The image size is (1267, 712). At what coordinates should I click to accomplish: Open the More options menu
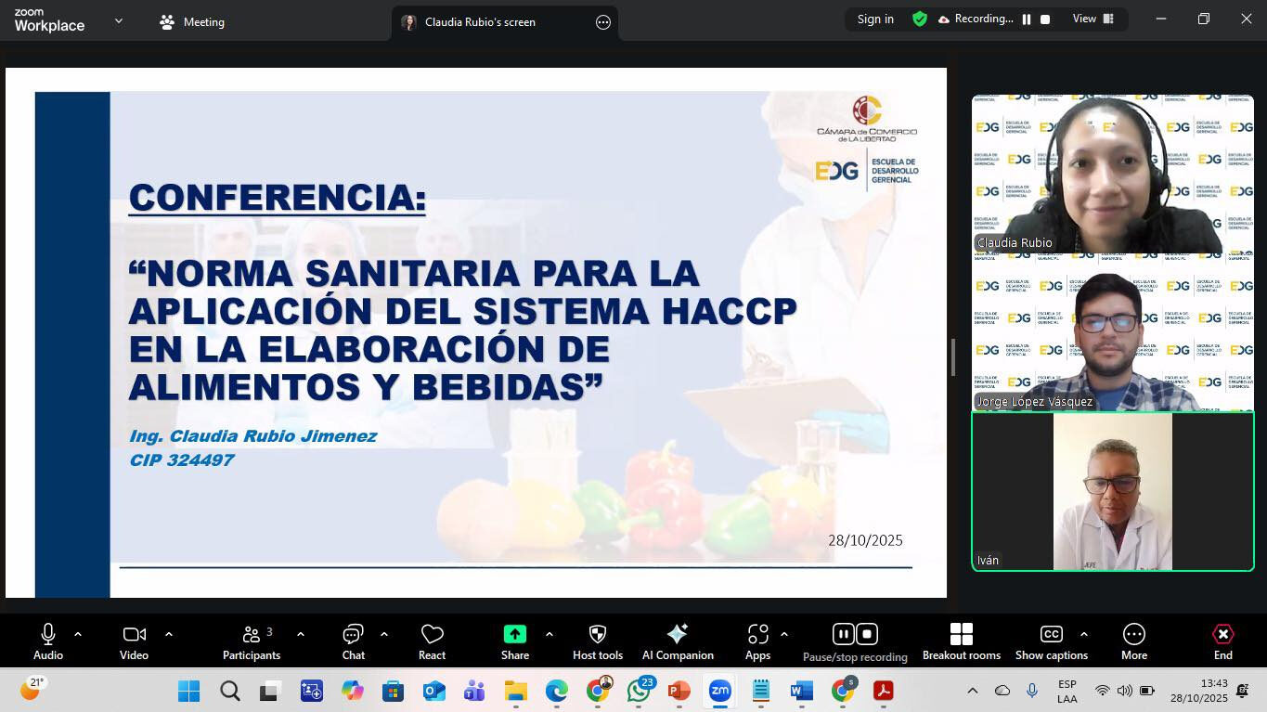click(1134, 641)
